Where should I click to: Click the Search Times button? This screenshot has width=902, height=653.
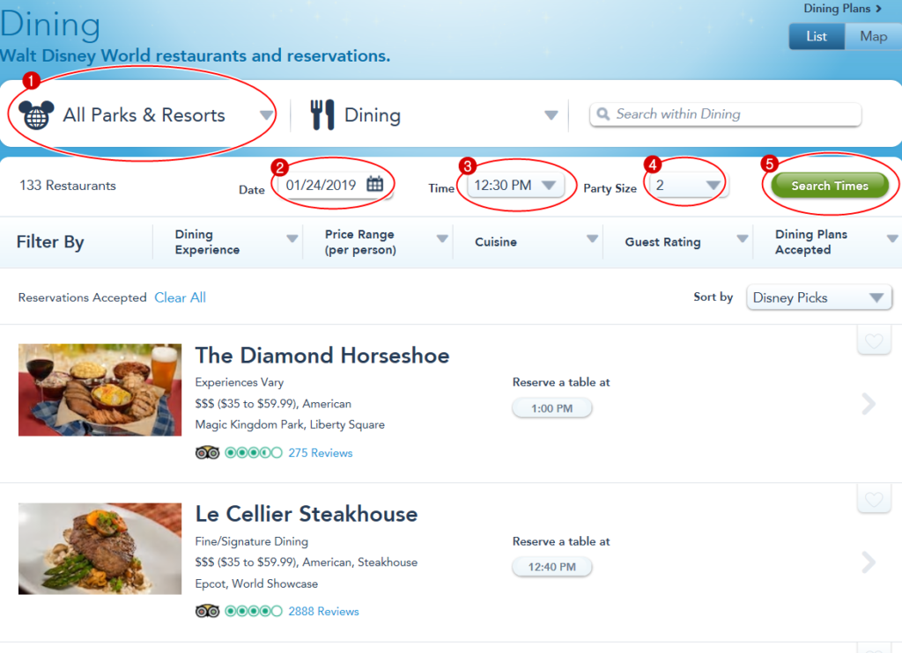tap(830, 186)
